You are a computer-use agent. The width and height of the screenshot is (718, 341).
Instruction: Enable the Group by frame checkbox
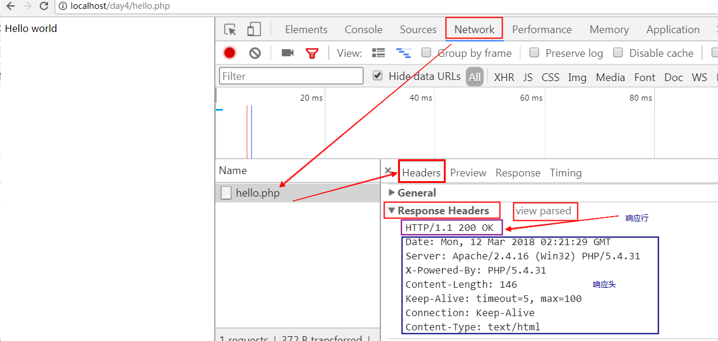(x=426, y=53)
